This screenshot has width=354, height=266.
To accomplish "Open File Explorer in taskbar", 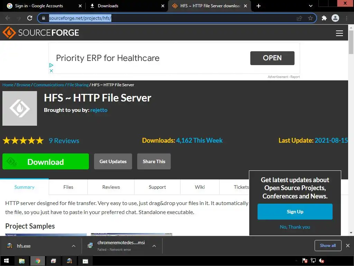I will (22, 261).
